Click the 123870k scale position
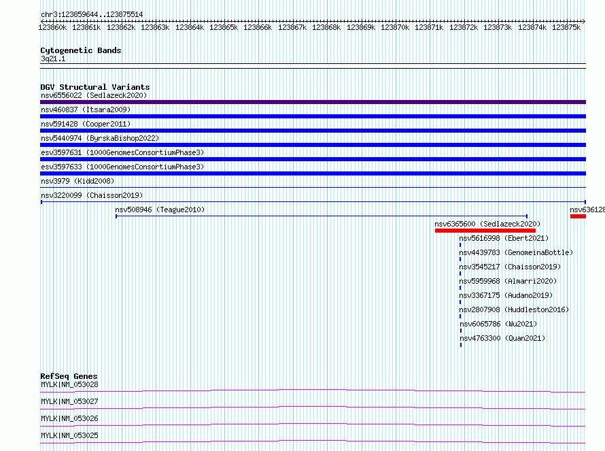Image resolution: width=605 pixels, height=451 pixels. point(395,27)
